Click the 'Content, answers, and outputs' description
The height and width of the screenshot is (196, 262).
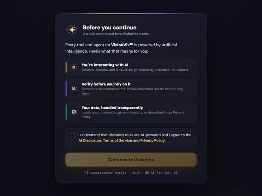pyautogui.click(x=135, y=70)
